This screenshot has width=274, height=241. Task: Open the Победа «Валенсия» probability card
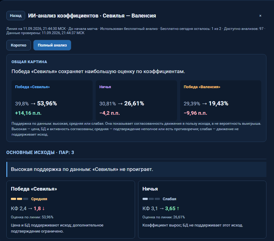point(221,100)
